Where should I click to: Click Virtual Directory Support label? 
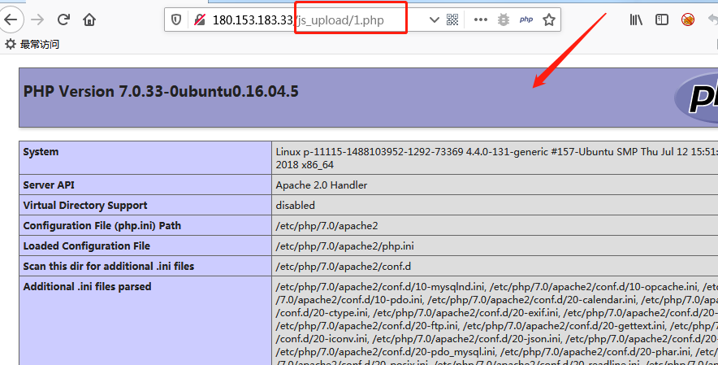pos(85,206)
